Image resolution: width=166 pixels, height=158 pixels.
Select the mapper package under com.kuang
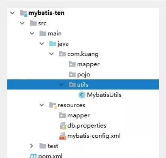88,64
